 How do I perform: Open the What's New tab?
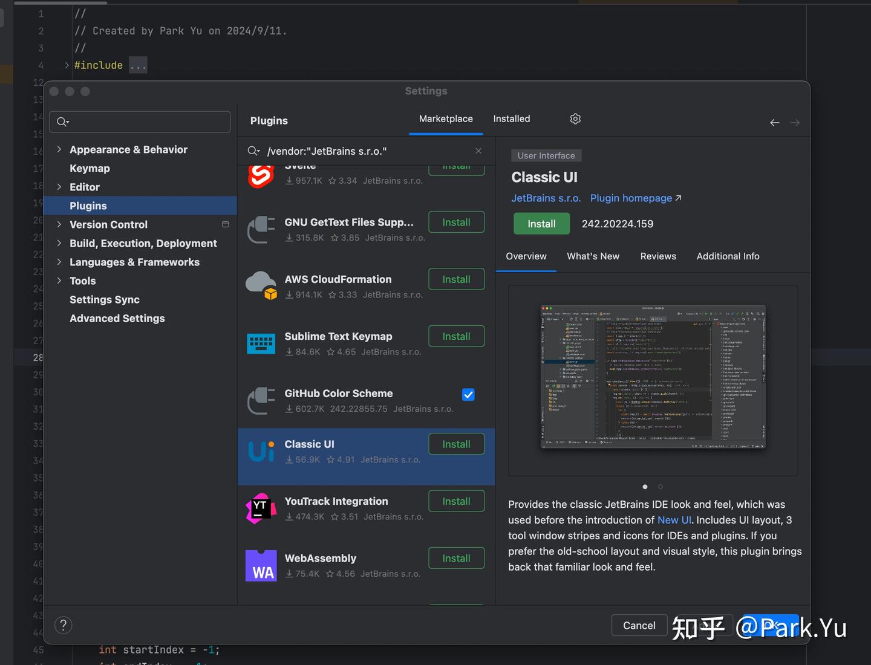(593, 256)
